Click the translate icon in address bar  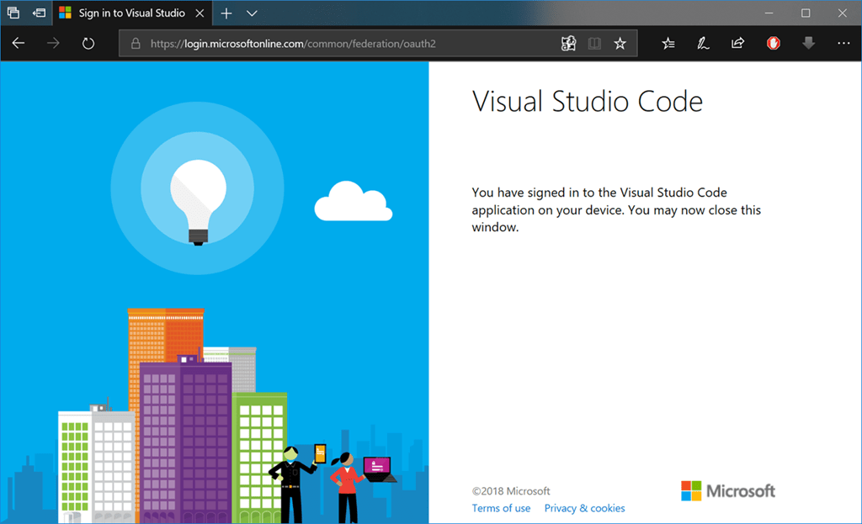(568, 44)
